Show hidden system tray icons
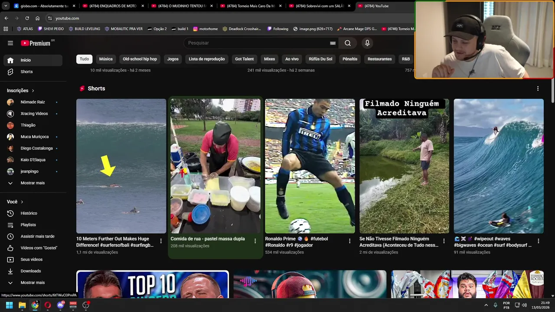This screenshot has width=555, height=312. 485,305
